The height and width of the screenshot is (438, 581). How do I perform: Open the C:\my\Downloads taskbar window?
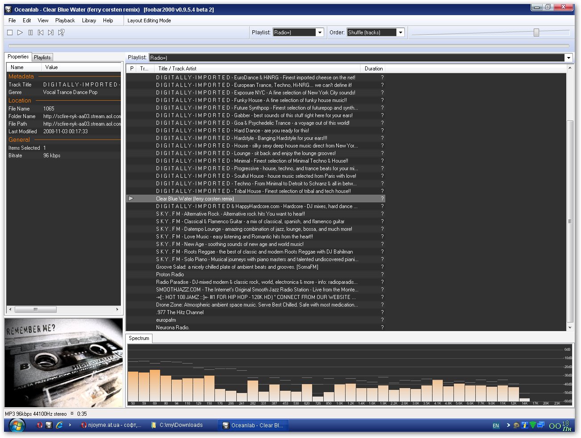tap(181, 425)
